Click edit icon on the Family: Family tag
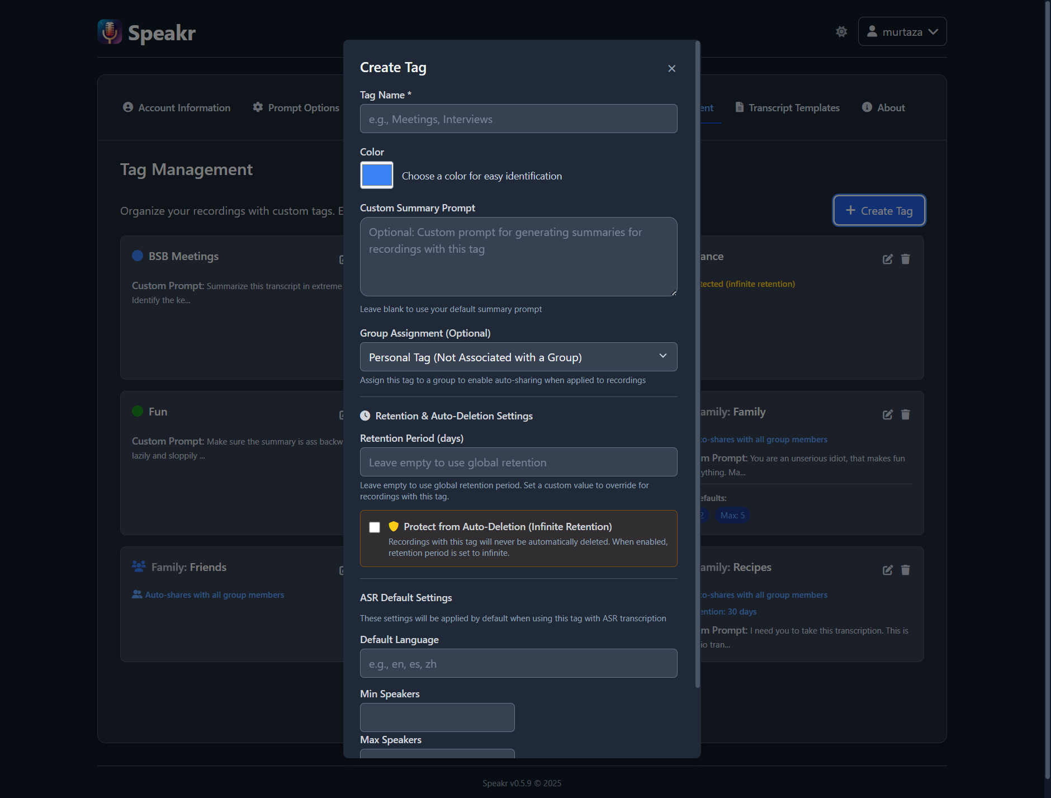 coord(887,414)
